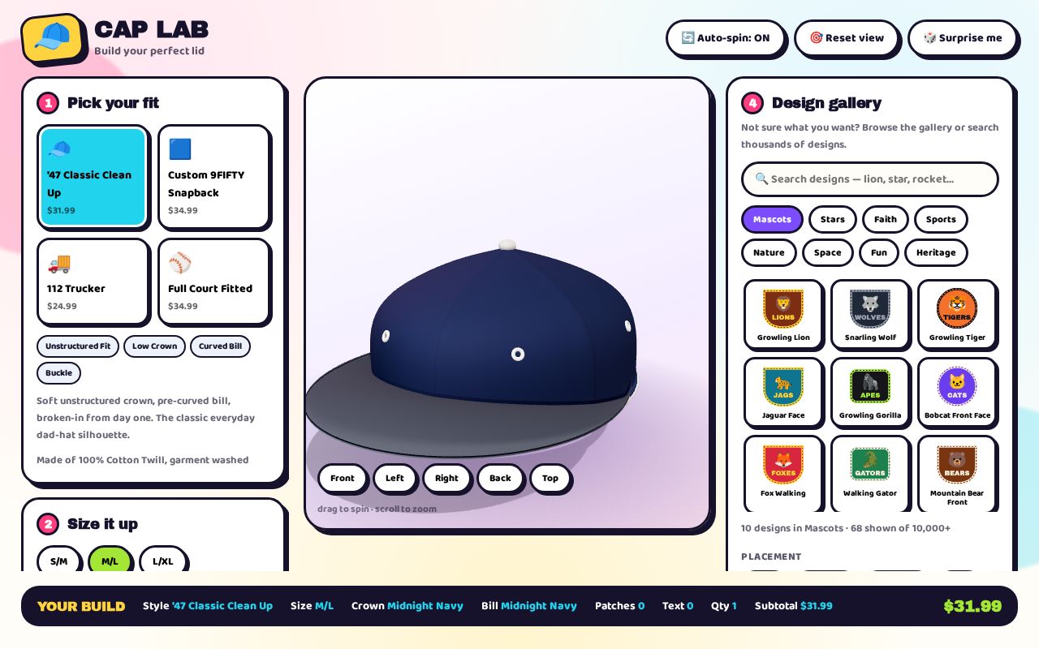Switch cap view to Right
This screenshot has width=1039, height=649.
446,478
